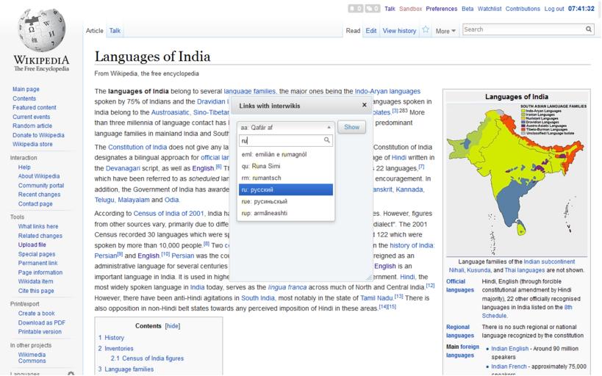
Task: Click the search magnifier icon in page header
Action: tap(589, 29)
